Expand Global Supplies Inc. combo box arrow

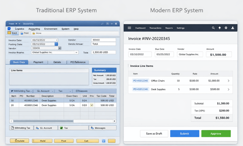(76, 53)
